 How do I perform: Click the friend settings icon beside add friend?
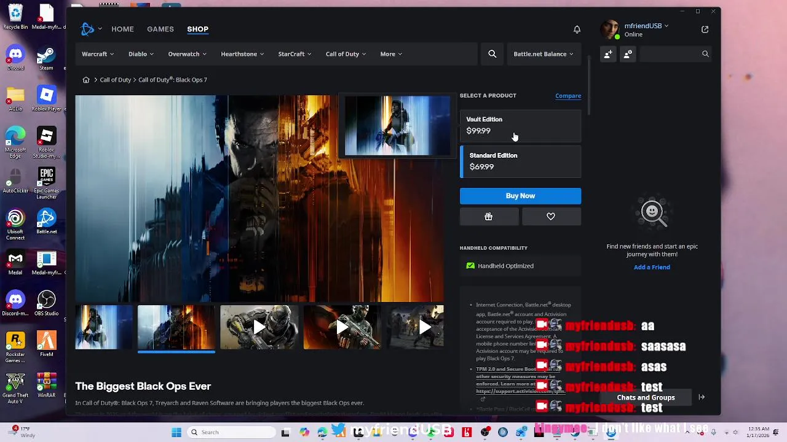(x=628, y=54)
